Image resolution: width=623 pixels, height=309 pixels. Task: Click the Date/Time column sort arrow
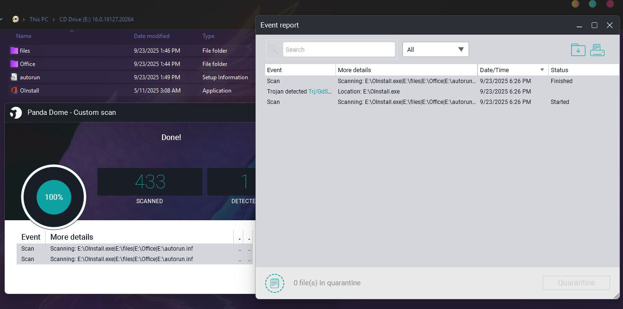pos(542,70)
